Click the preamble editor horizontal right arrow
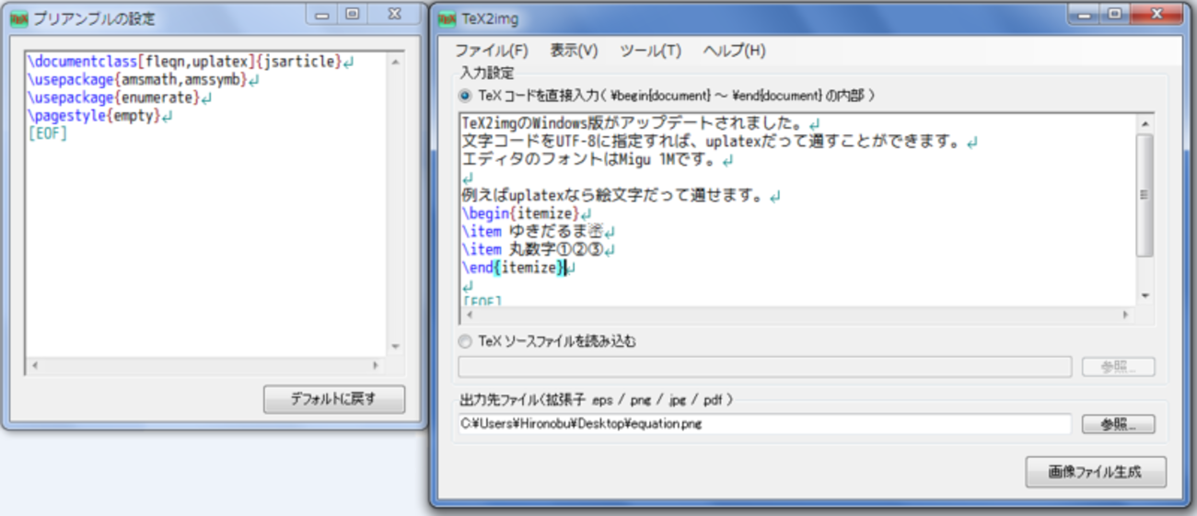The image size is (1197, 516). [x=375, y=365]
